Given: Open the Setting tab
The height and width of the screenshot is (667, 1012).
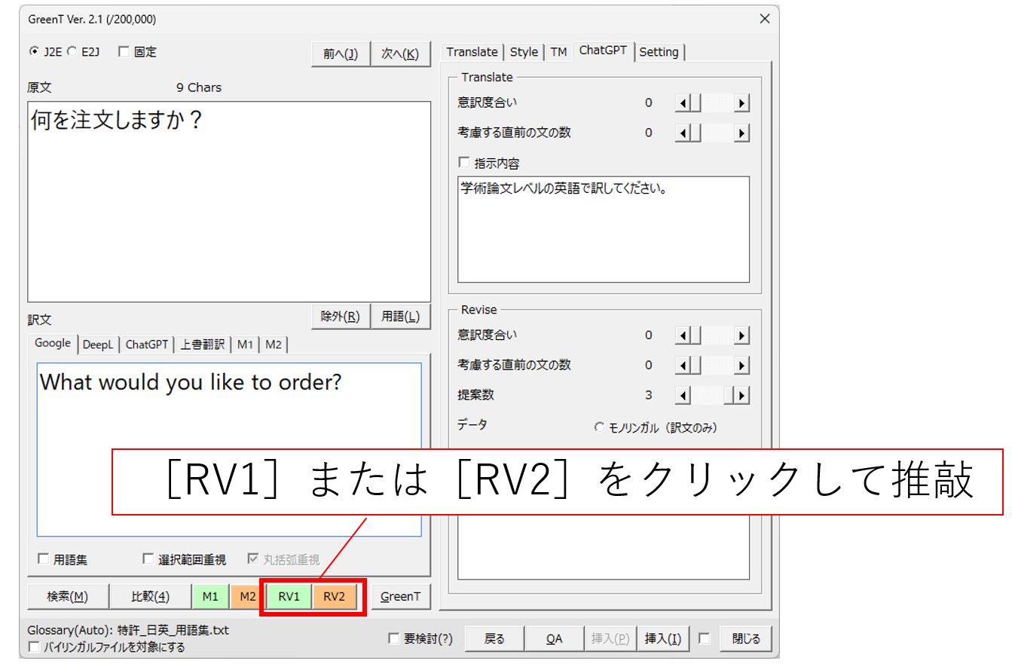Looking at the screenshot, I should [x=659, y=52].
